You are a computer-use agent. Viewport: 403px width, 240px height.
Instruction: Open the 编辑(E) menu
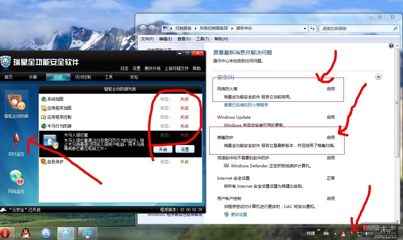click(165, 39)
